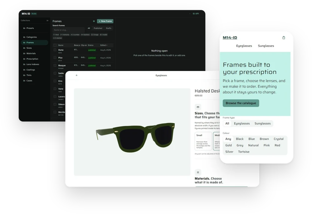Filter frame type by Eyeglasses
312x214 pixels.
(242, 124)
